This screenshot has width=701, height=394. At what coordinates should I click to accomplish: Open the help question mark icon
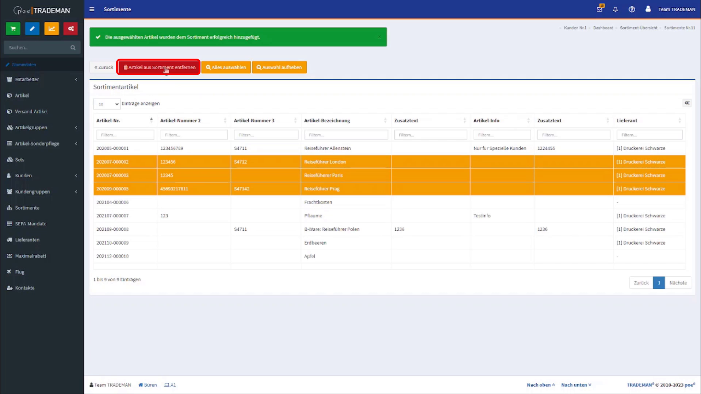[x=632, y=9]
